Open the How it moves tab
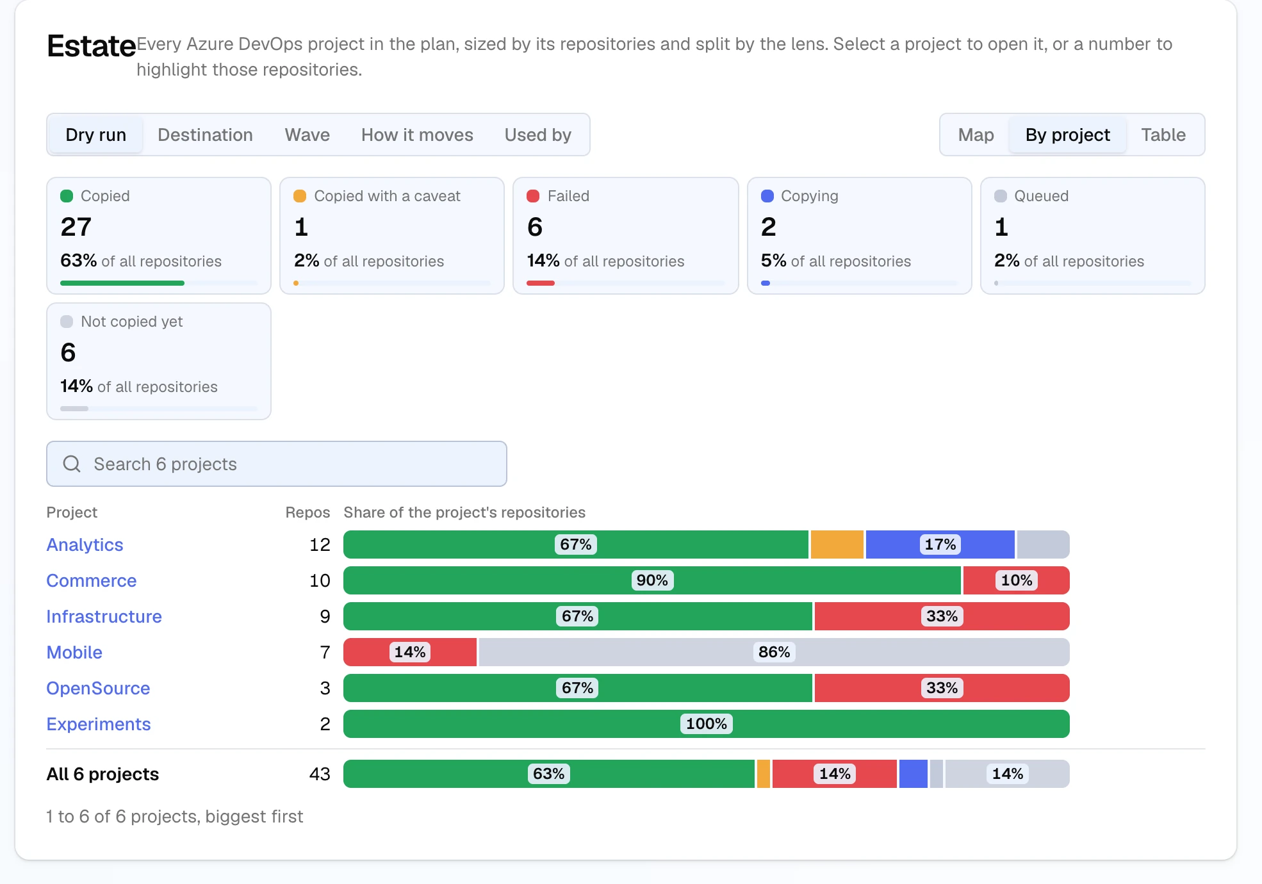The height and width of the screenshot is (884, 1262). click(x=417, y=135)
